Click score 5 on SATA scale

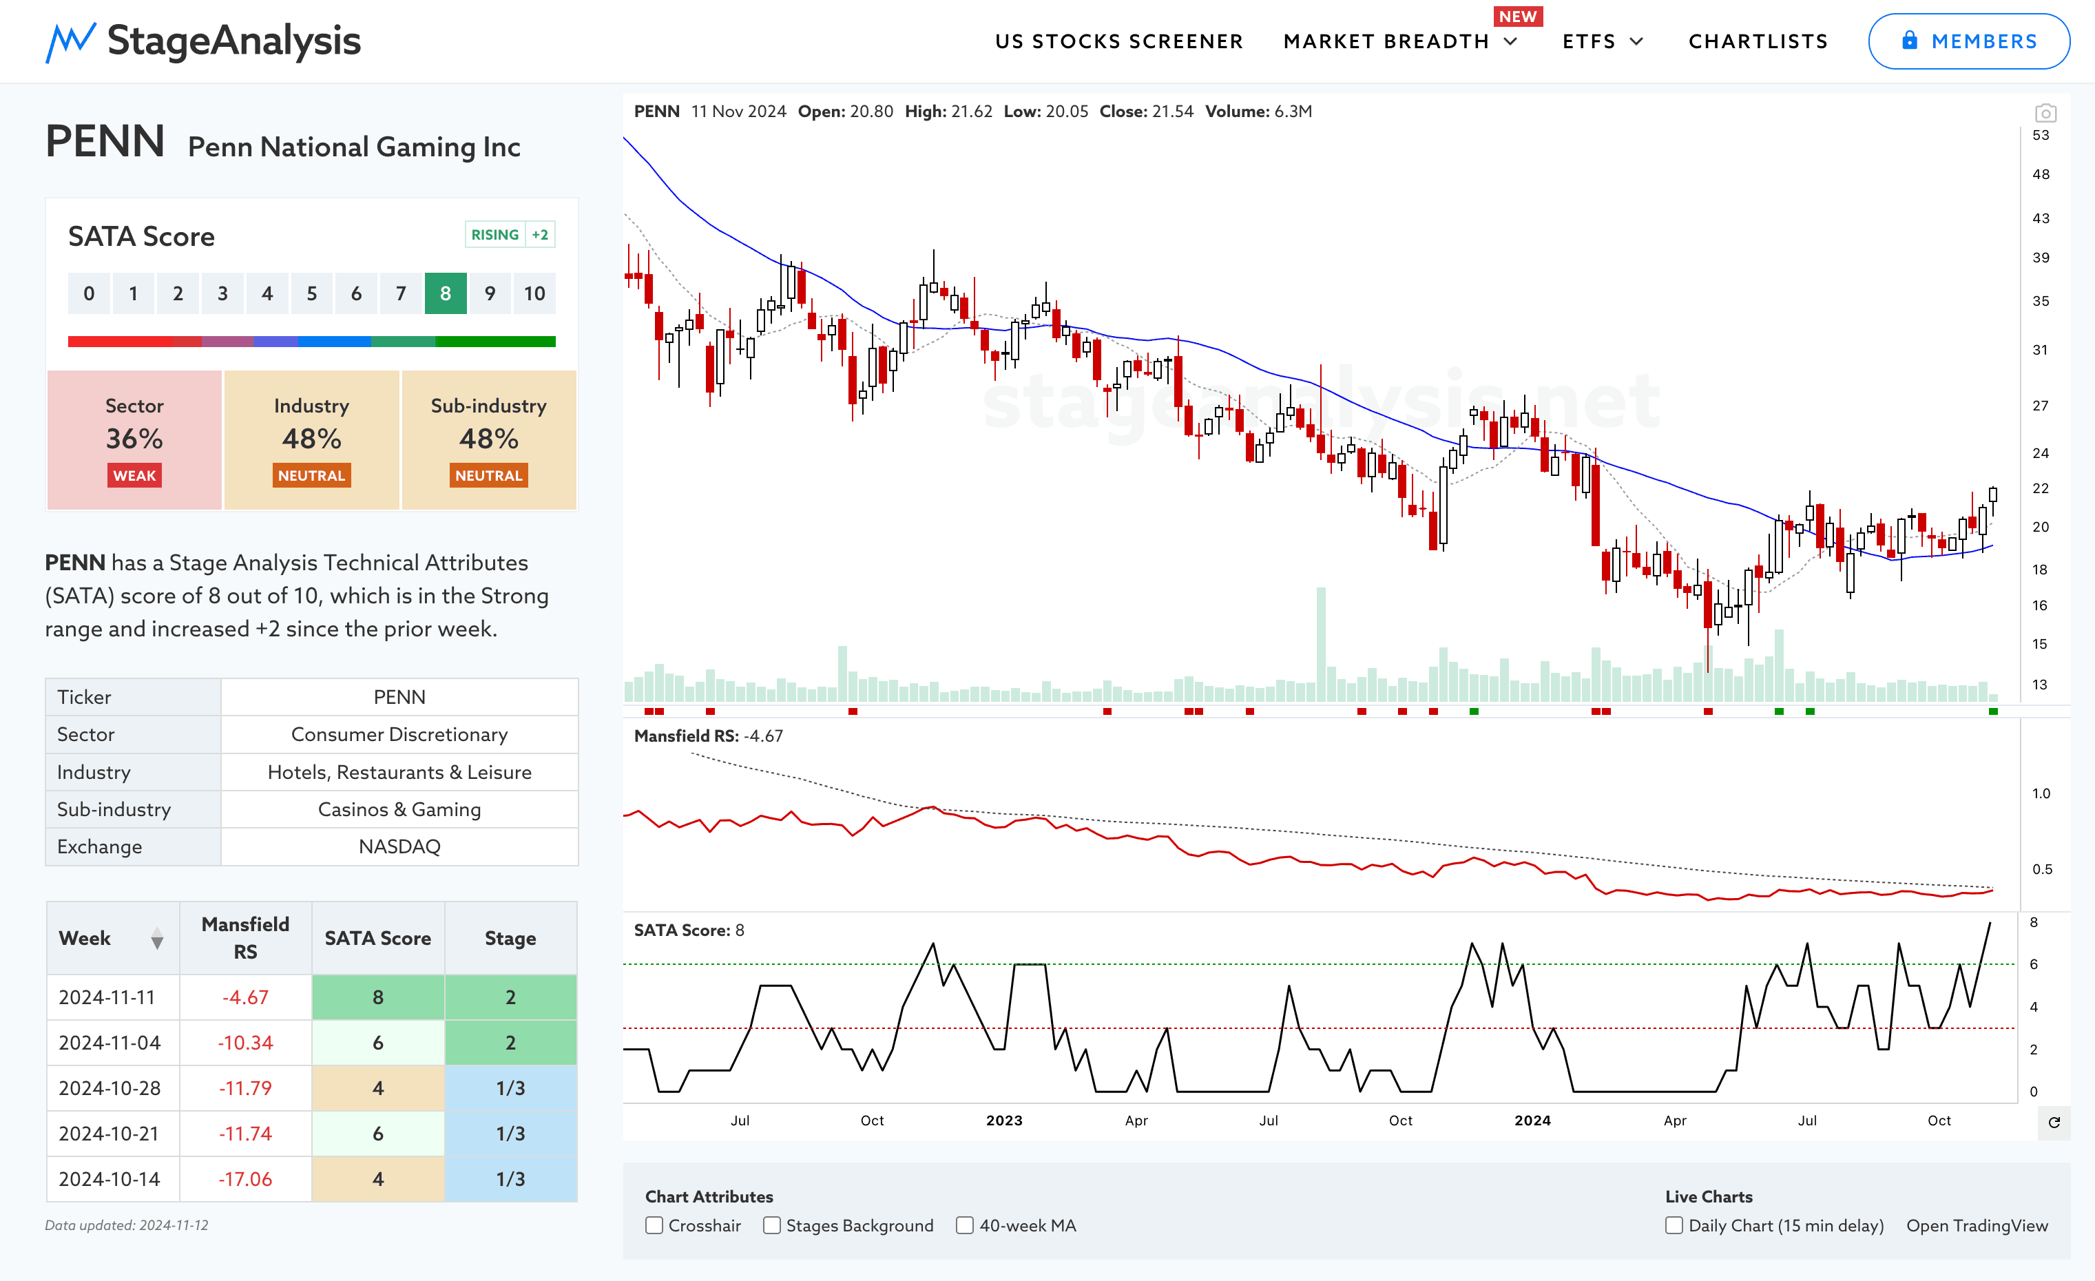pyautogui.click(x=312, y=293)
